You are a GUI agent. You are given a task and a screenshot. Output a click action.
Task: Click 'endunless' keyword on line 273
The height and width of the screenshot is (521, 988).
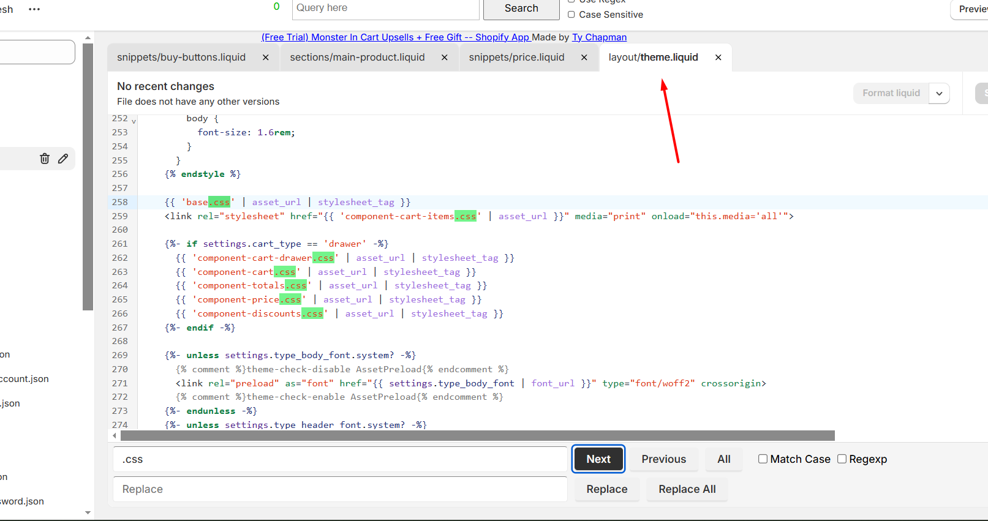pyautogui.click(x=211, y=411)
